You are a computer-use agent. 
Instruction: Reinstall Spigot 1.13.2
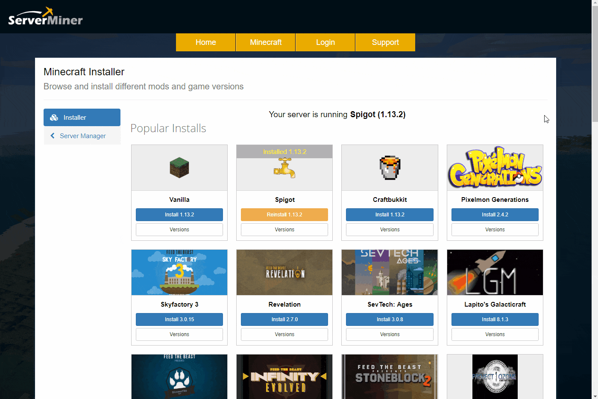point(284,215)
